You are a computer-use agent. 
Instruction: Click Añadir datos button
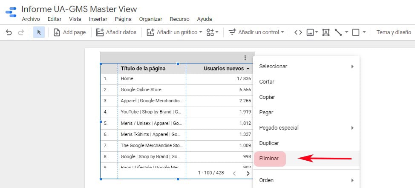pyautogui.click(x=116, y=32)
